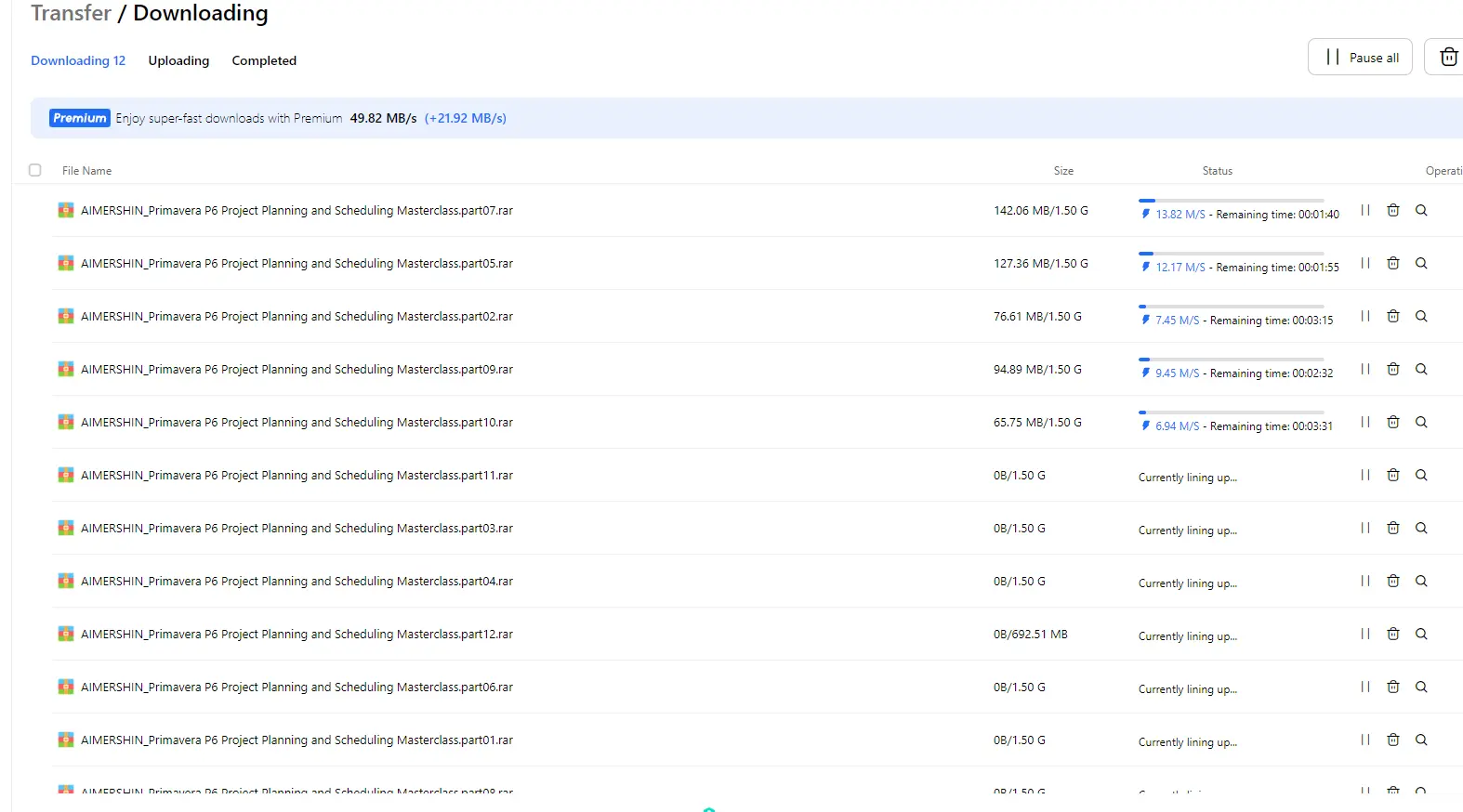Image resolution: width=1463 pixels, height=812 pixels.
Task: Select the part11.rar file name
Action: 297,476
